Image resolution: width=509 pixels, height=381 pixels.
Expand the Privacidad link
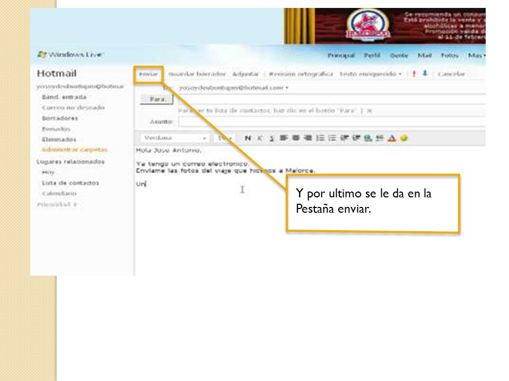(57, 204)
